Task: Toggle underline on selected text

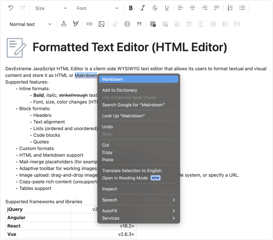Action: click(x=167, y=8)
